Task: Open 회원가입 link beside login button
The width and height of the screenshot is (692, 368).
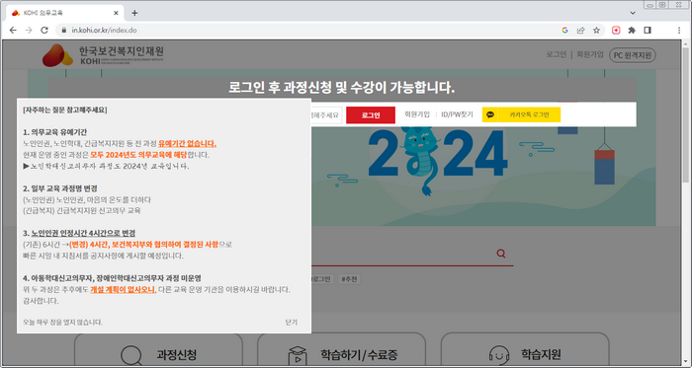Action: [417, 114]
